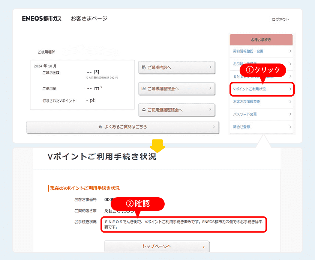This screenshot has width=315, height=260.
Task: Click the arrow in the Vポイントご利用状況 row
Action: (x=290, y=89)
